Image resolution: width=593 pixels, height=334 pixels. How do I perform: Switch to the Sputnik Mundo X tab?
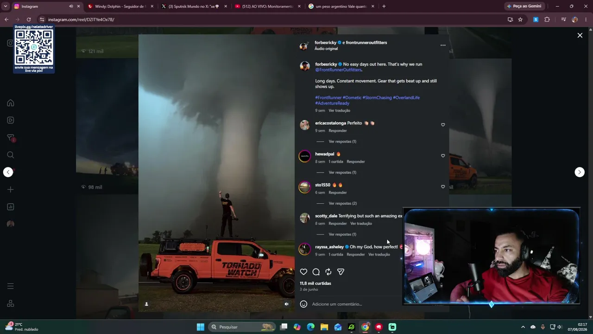point(195,6)
